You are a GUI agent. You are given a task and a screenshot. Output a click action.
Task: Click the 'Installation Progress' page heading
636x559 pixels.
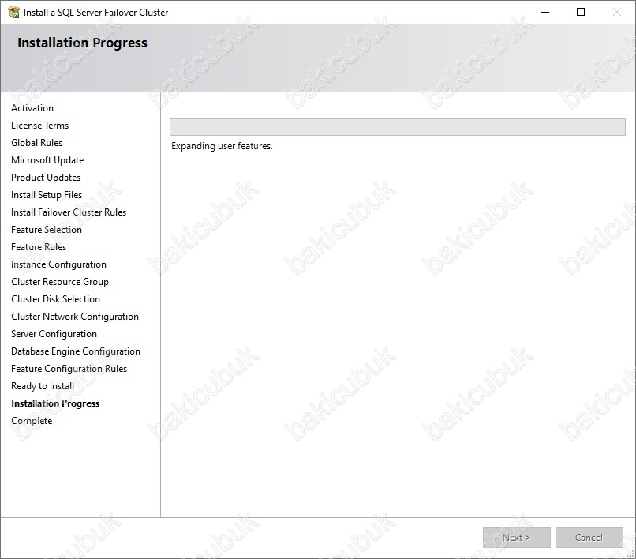pyautogui.click(x=82, y=43)
